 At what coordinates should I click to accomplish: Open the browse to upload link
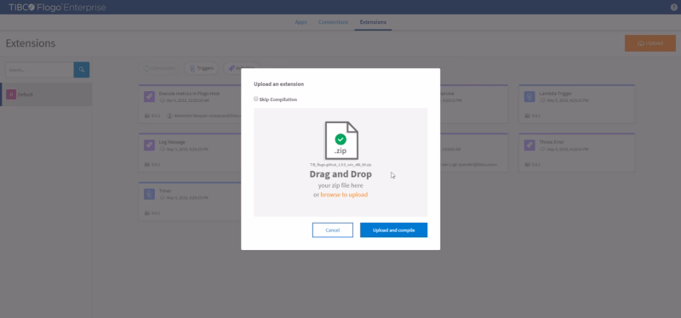(344, 195)
